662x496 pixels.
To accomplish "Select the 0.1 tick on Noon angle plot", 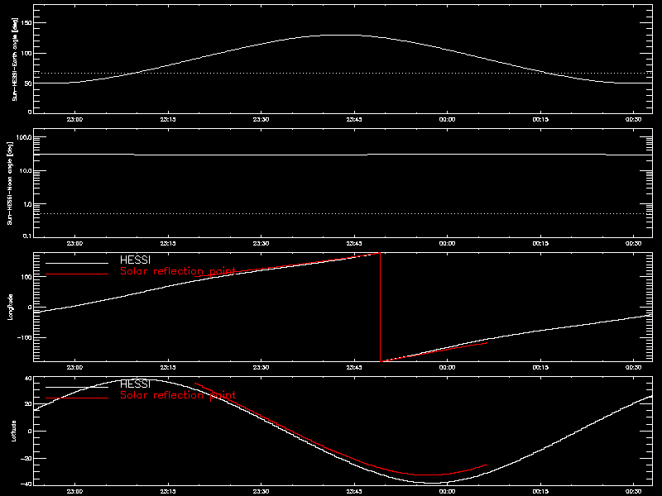I will [26, 236].
